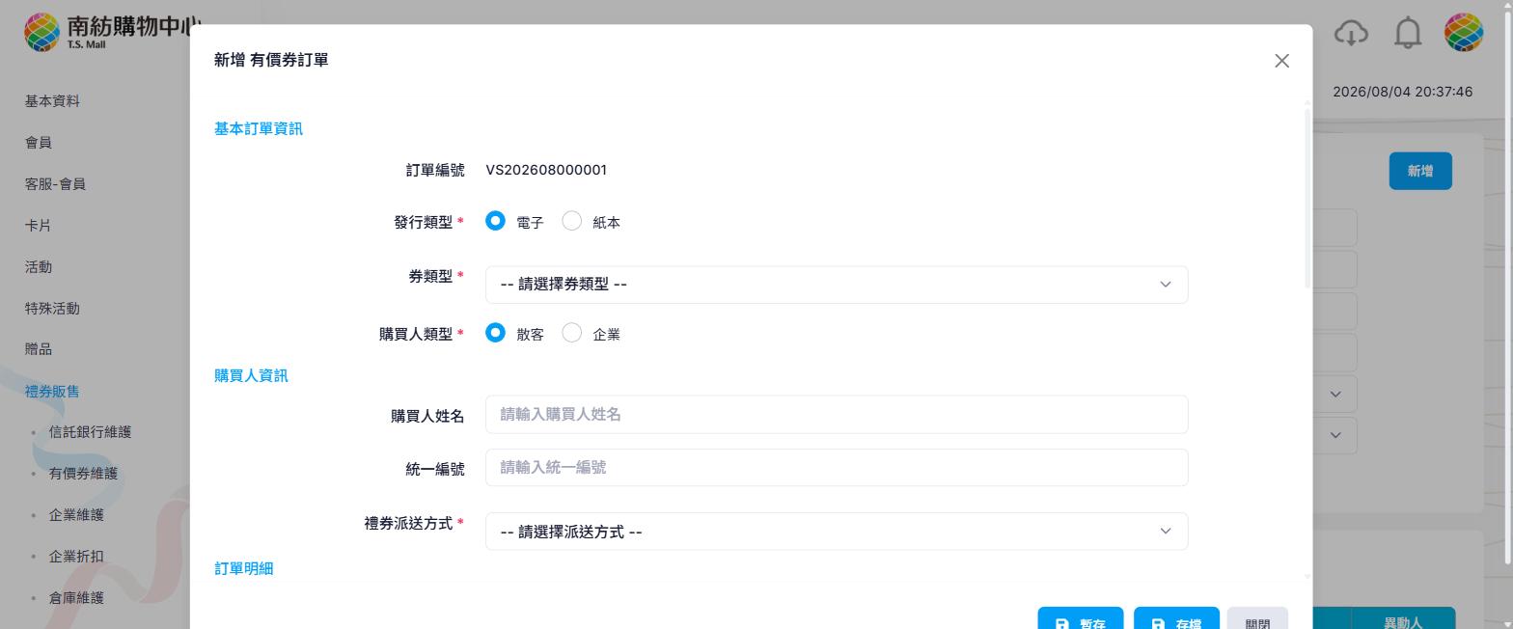
Task: Open the 請選擇派送方式 dropdown
Action: pyautogui.click(x=837, y=532)
